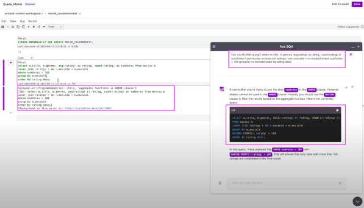Copy the selected cell from the toolbar
364x208 pixels.
[x=18, y=27]
